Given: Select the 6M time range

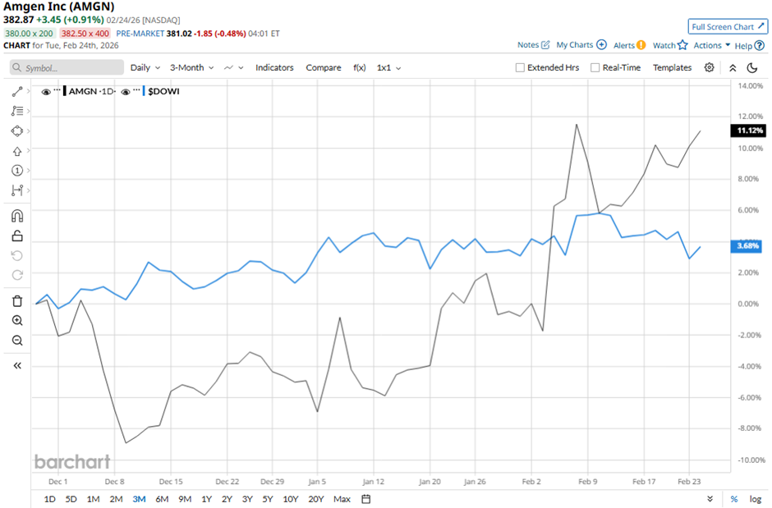Looking at the screenshot, I should pyautogui.click(x=162, y=499).
